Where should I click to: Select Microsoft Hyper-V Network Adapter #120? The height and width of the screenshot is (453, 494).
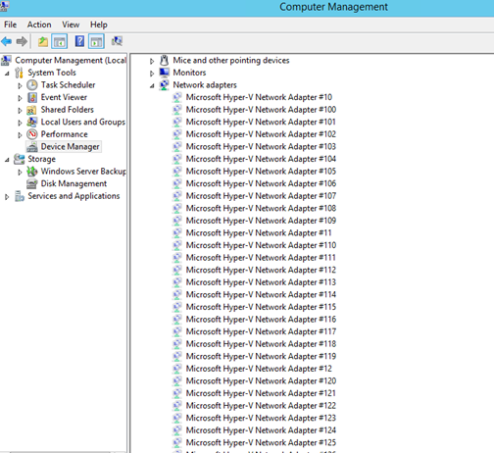tap(261, 381)
